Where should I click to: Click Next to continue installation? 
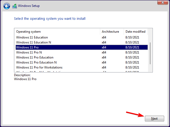[x=154, y=119]
